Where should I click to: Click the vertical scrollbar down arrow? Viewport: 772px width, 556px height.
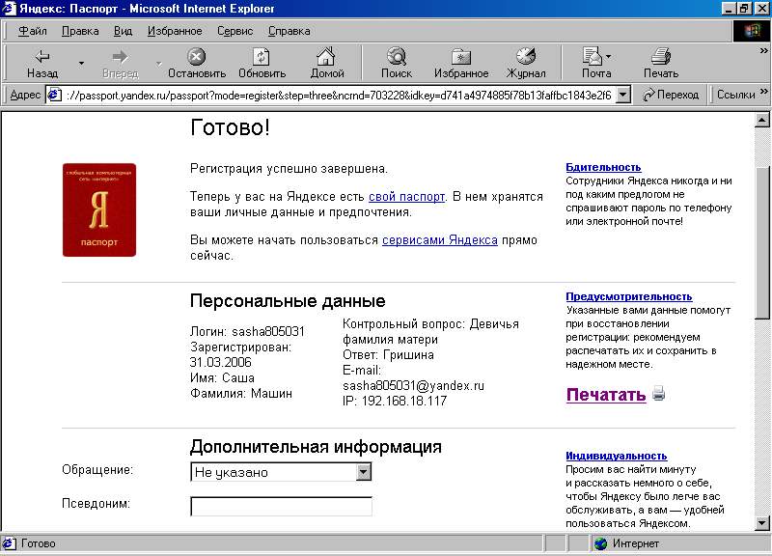coord(761,523)
